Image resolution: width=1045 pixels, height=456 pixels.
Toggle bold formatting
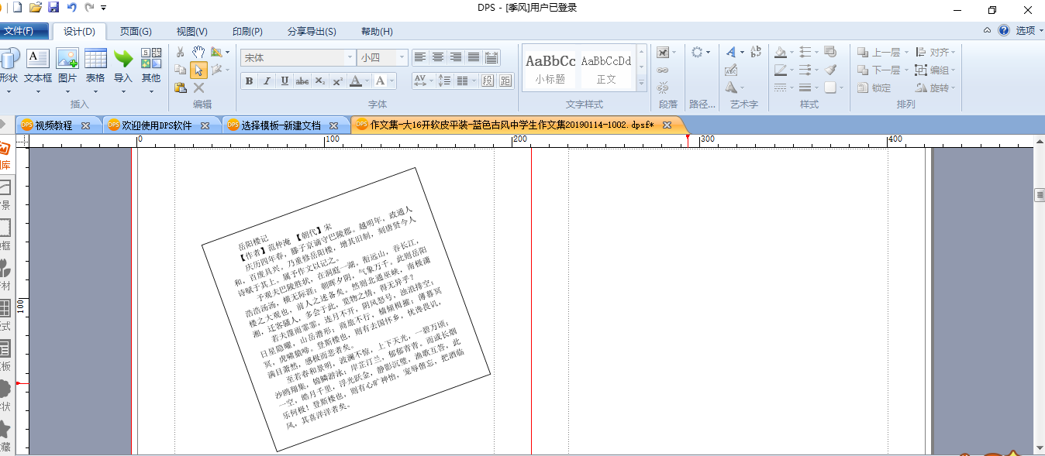click(x=249, y=81)
